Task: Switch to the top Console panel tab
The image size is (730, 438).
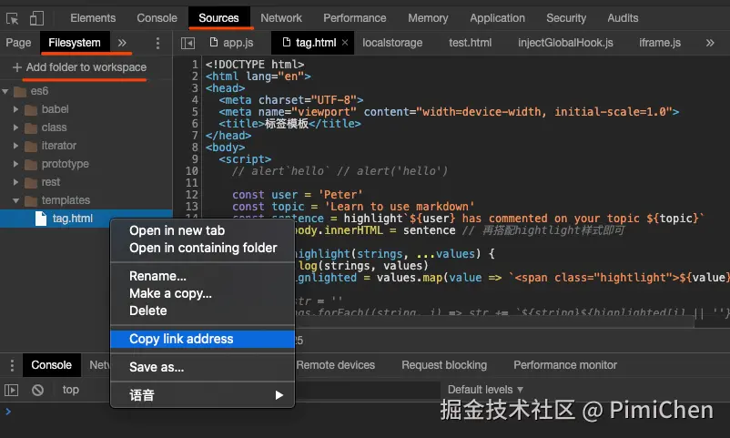Action: point(157,18)
